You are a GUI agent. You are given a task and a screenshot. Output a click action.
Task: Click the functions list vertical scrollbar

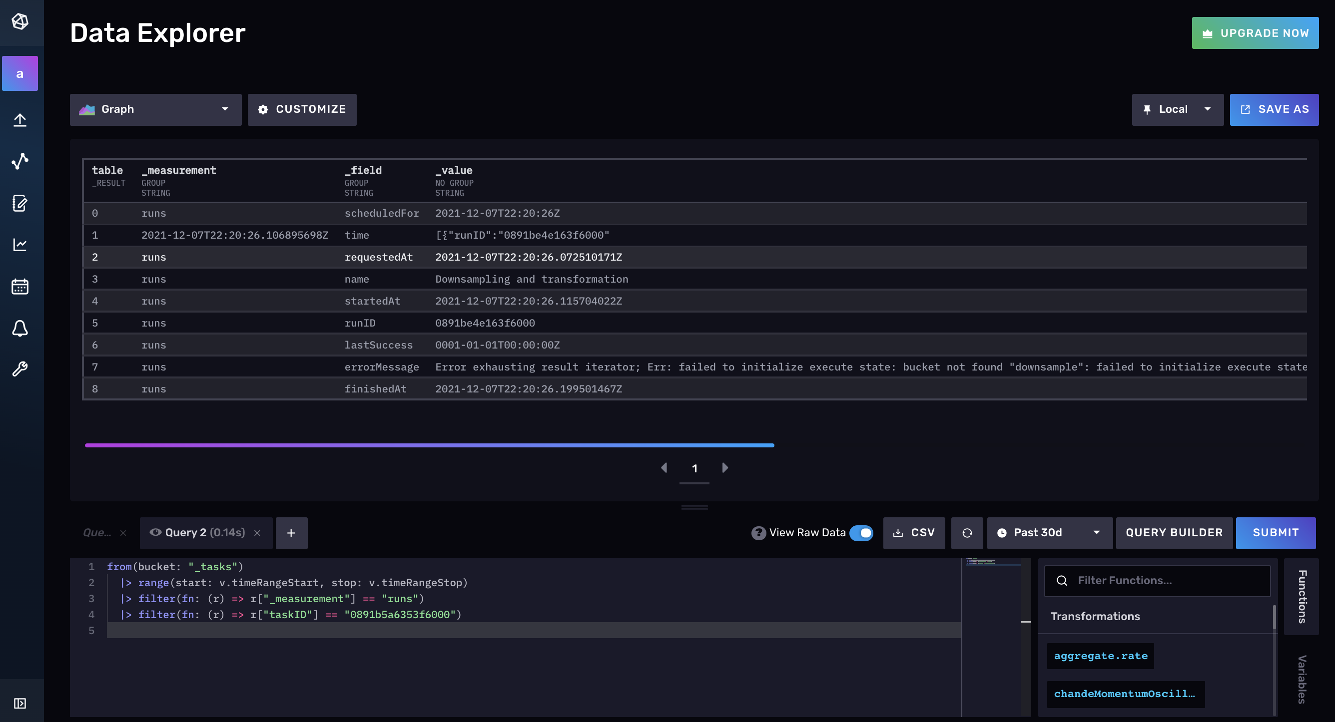pyautogui.click(x=1275, y=617)
